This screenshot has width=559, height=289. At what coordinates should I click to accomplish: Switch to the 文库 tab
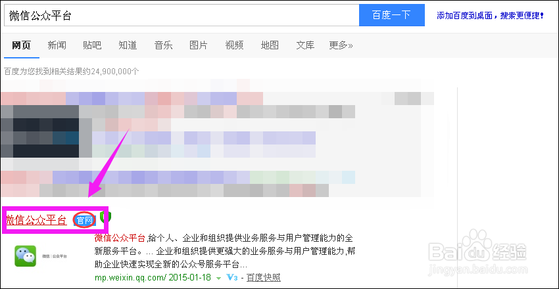point(305,45)
